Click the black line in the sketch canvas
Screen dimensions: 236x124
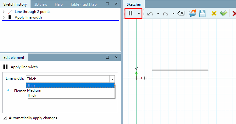(180, 70)
